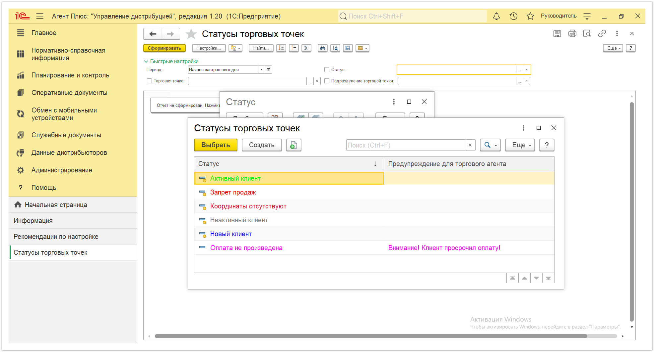Enable the Торговая точка checkbox
Image resolution: width=654 pixels, height=352 pixels.
point(149,81)
